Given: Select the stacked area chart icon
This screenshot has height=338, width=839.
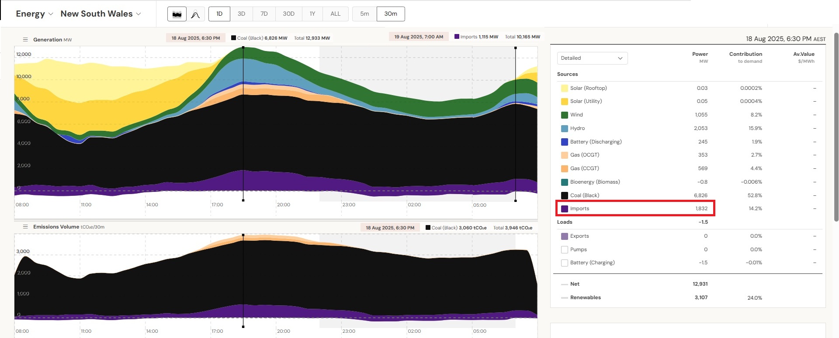Looking at the screenshot, I should (x=177, y=14).
